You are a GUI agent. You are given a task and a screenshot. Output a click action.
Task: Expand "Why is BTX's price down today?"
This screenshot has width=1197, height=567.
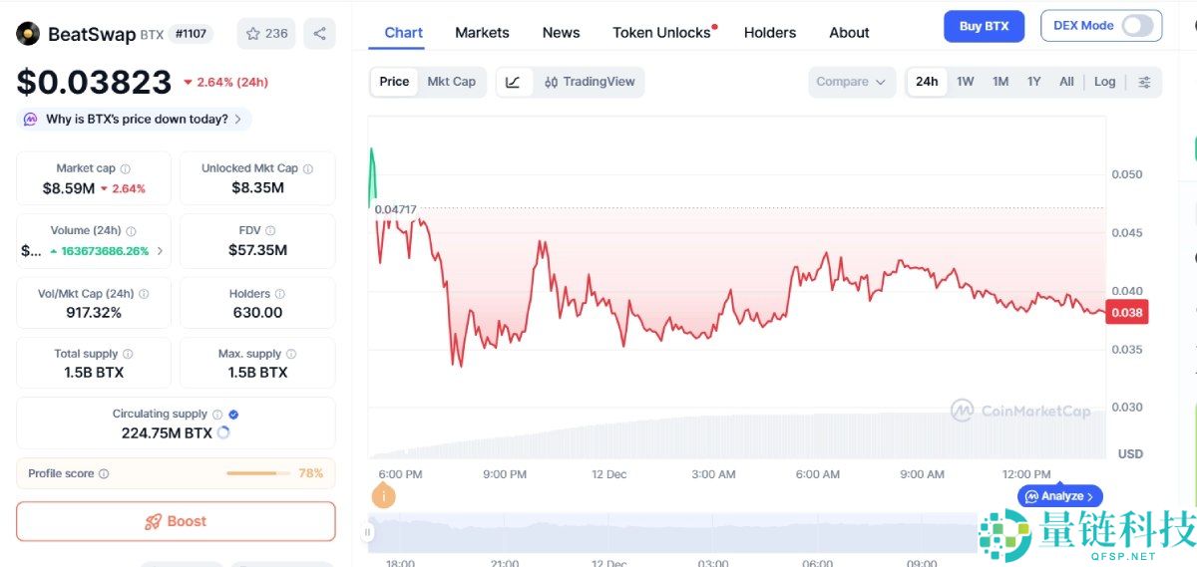point(134,120)
